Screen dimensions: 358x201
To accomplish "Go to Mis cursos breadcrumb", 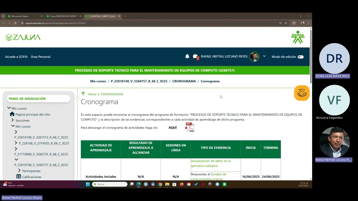I will 98,81.
